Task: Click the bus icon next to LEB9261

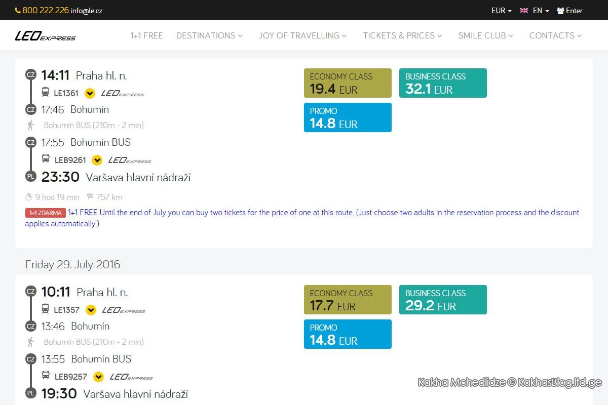Action: point(46,159)
